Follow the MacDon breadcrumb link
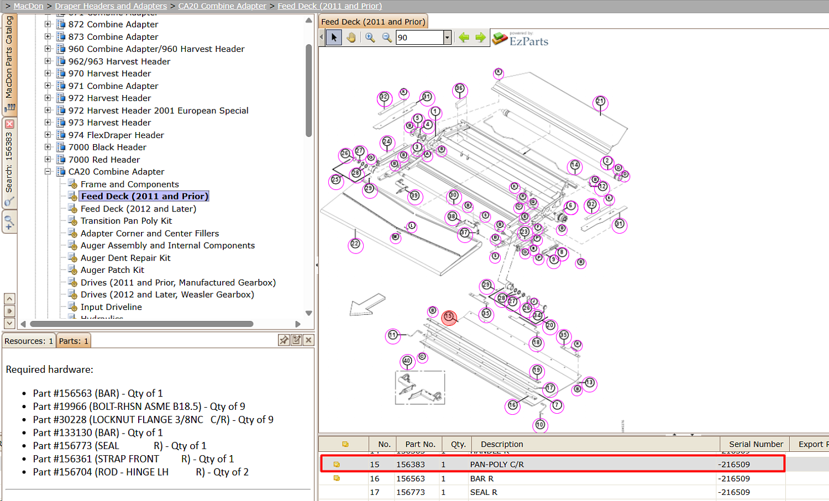829x501 pixels. 28,6
